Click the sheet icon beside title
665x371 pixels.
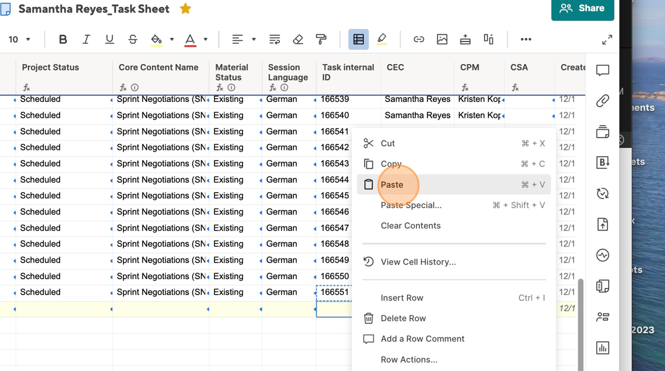5,9
